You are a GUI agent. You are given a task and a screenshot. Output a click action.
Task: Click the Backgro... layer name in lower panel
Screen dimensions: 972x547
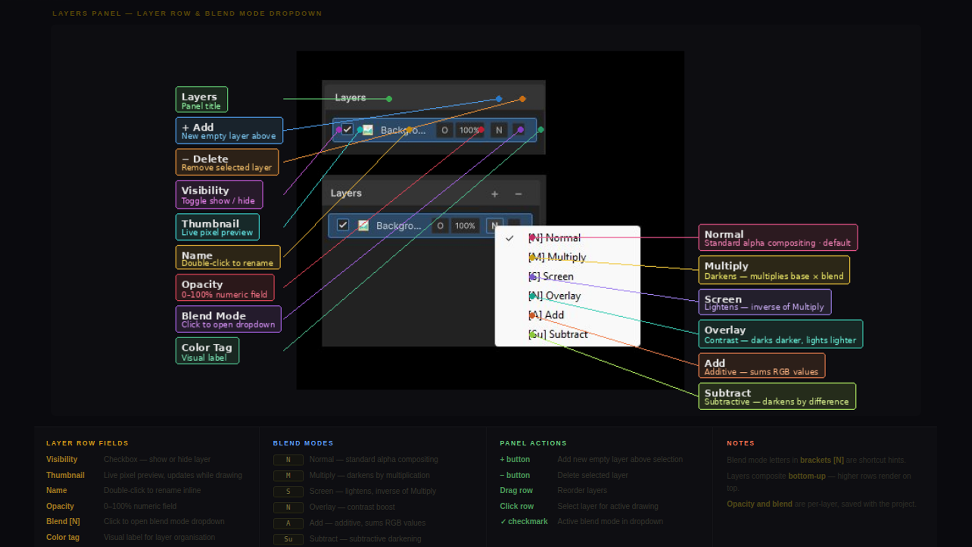point(398,226)
